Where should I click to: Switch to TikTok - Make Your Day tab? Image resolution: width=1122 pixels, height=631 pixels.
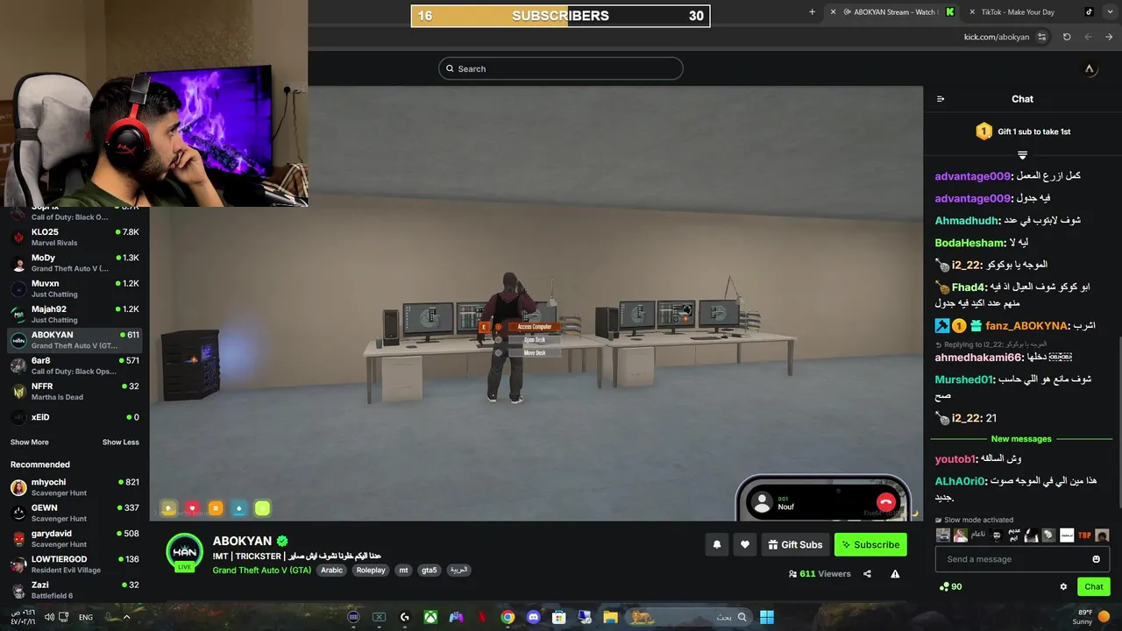(x=1033, y=12)
